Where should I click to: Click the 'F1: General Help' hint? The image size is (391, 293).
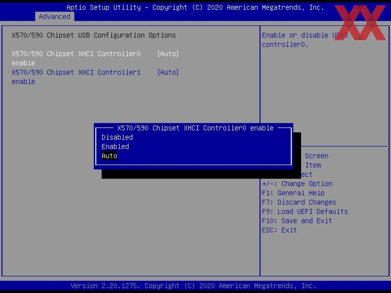[x=293, y=193]
